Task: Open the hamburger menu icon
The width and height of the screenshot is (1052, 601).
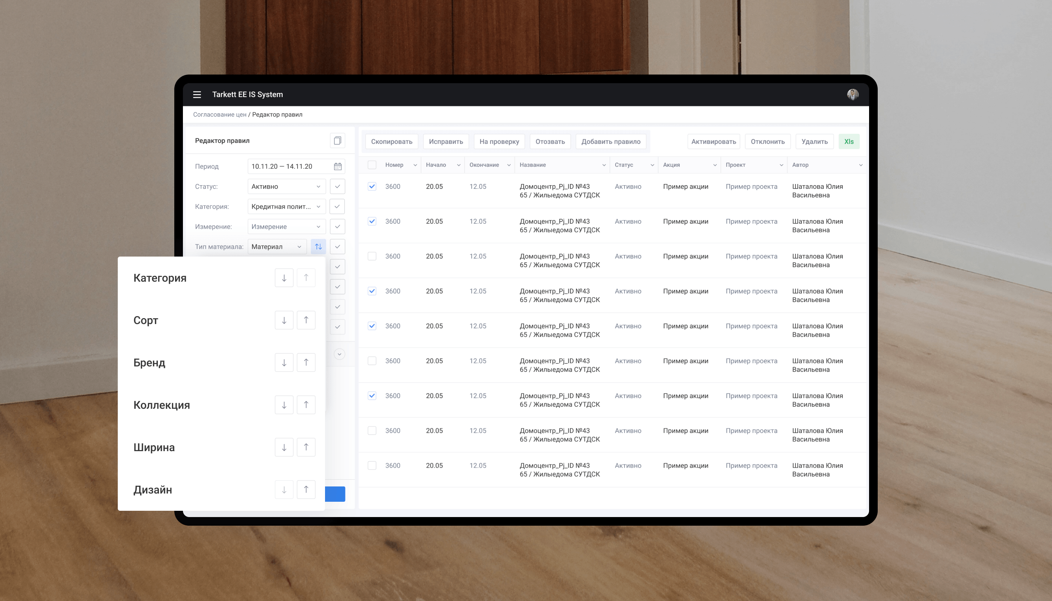Action: point(197,95)
